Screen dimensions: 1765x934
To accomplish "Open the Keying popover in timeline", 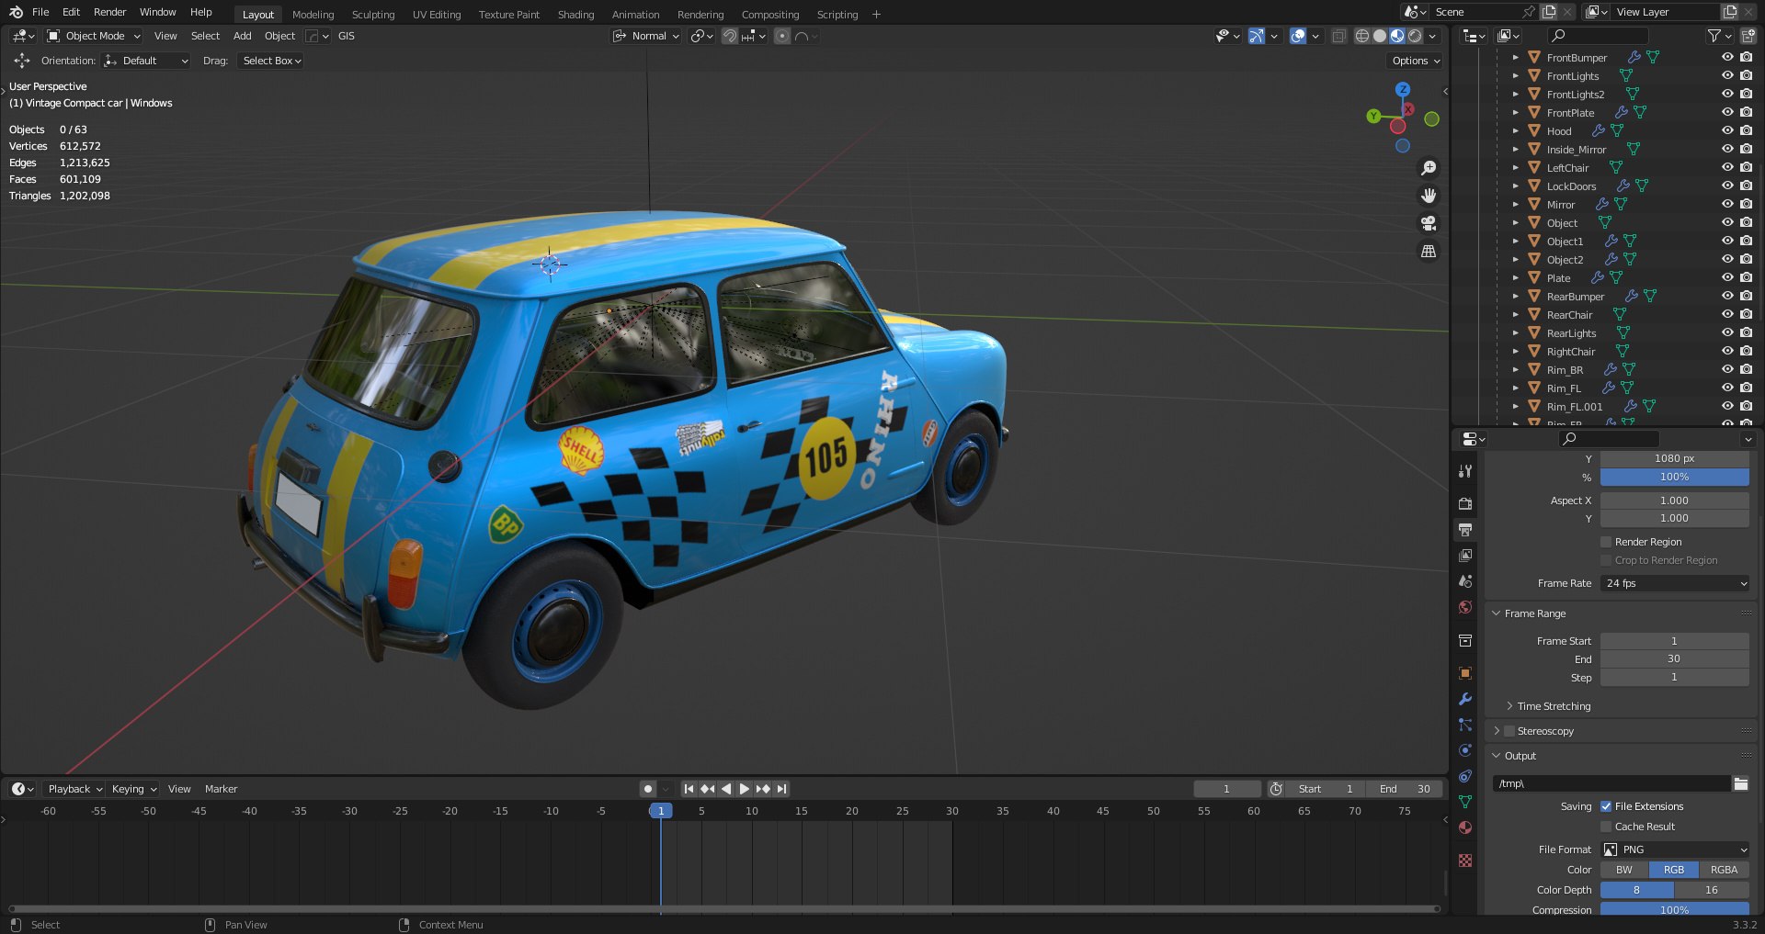I will click(x=133, y=789).
